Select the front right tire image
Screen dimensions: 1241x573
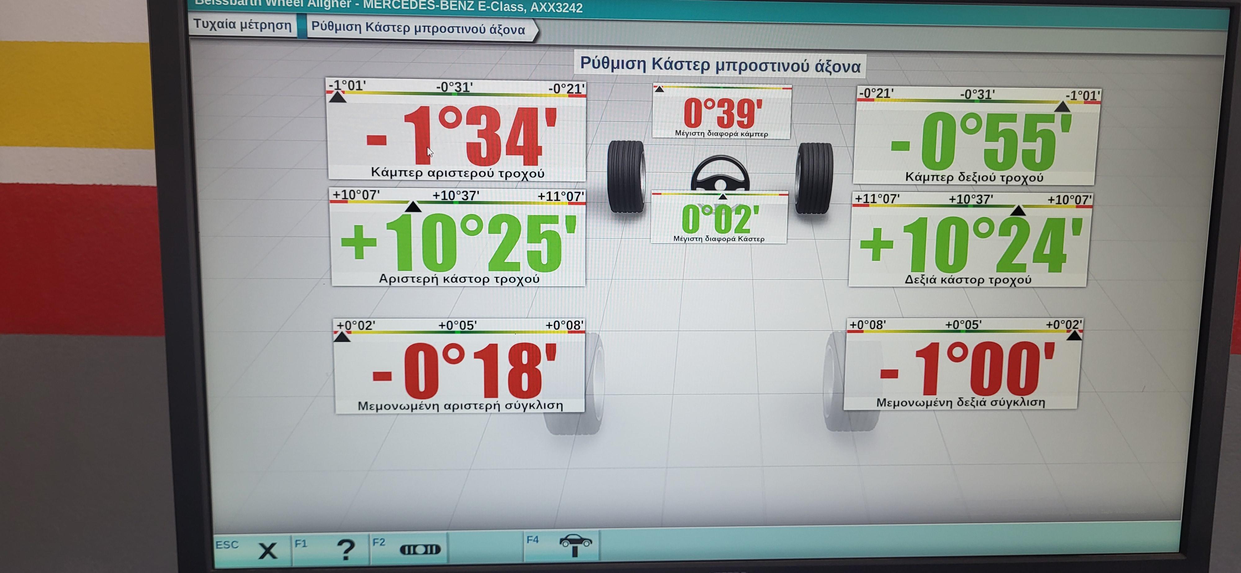pos(814,178)
